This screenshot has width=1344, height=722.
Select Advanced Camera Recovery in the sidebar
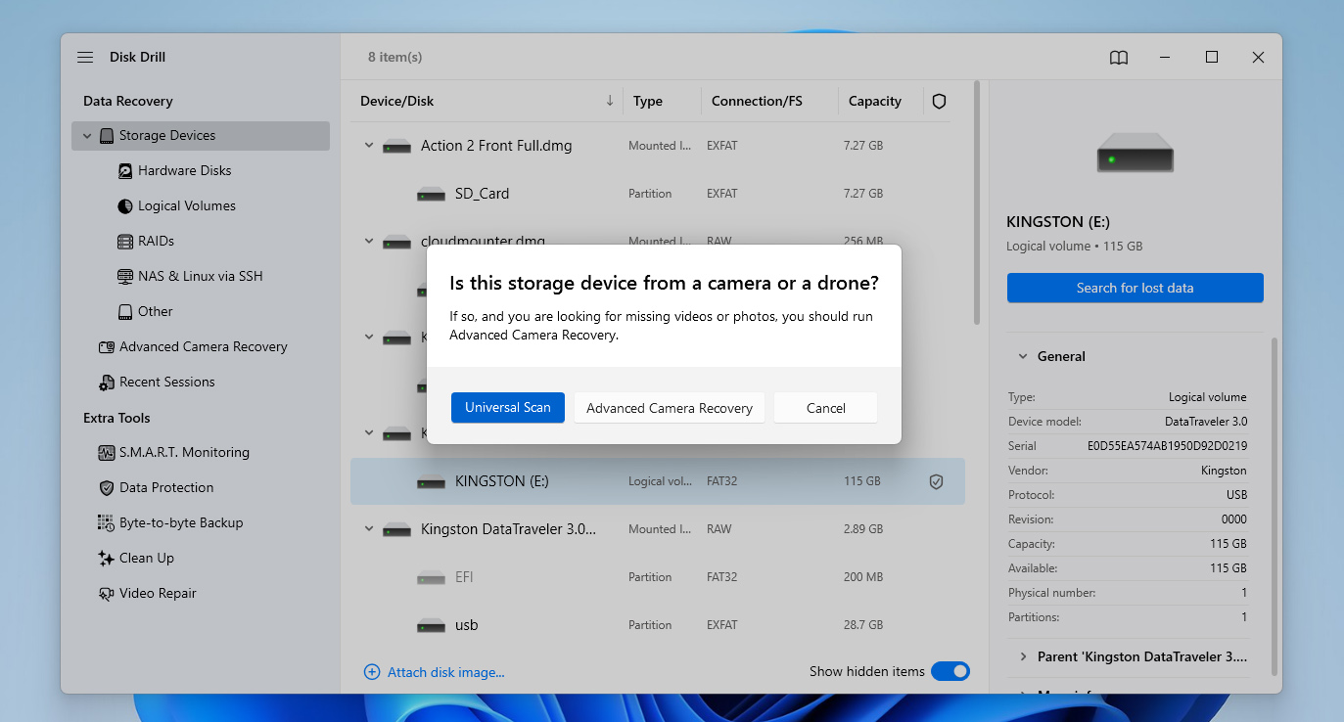pyautogui.click(x=203, y=346)
